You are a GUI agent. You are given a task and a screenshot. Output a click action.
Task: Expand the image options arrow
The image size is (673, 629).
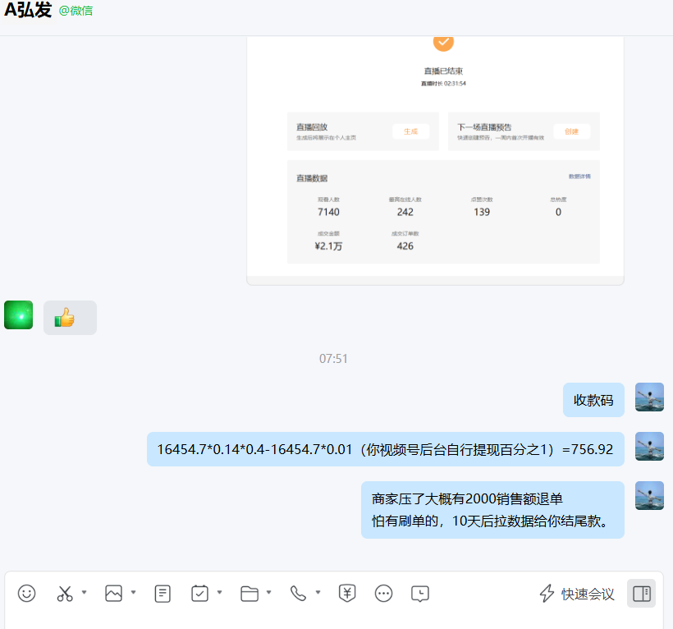[134, 592]
